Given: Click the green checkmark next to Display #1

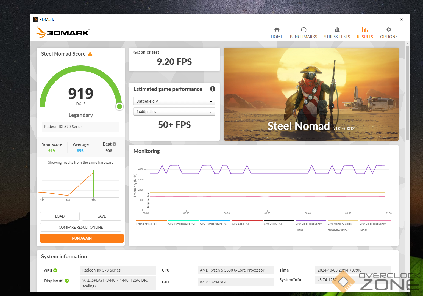Looking at the screenshot, I should click(67, 281).
